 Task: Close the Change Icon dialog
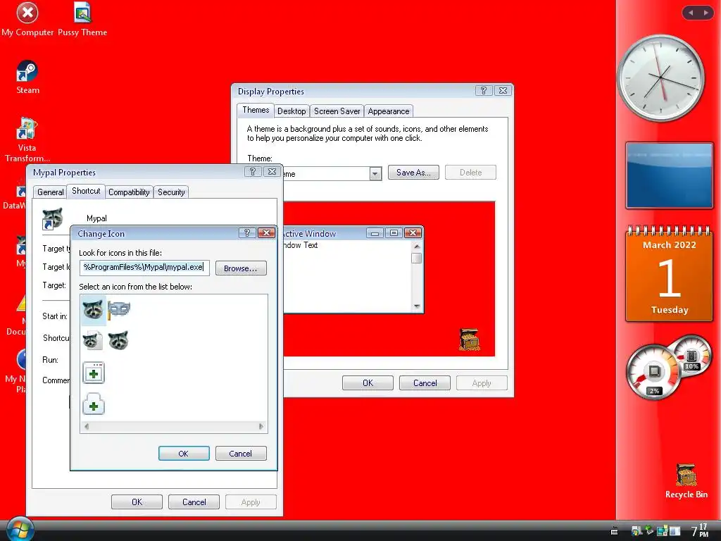266,232
